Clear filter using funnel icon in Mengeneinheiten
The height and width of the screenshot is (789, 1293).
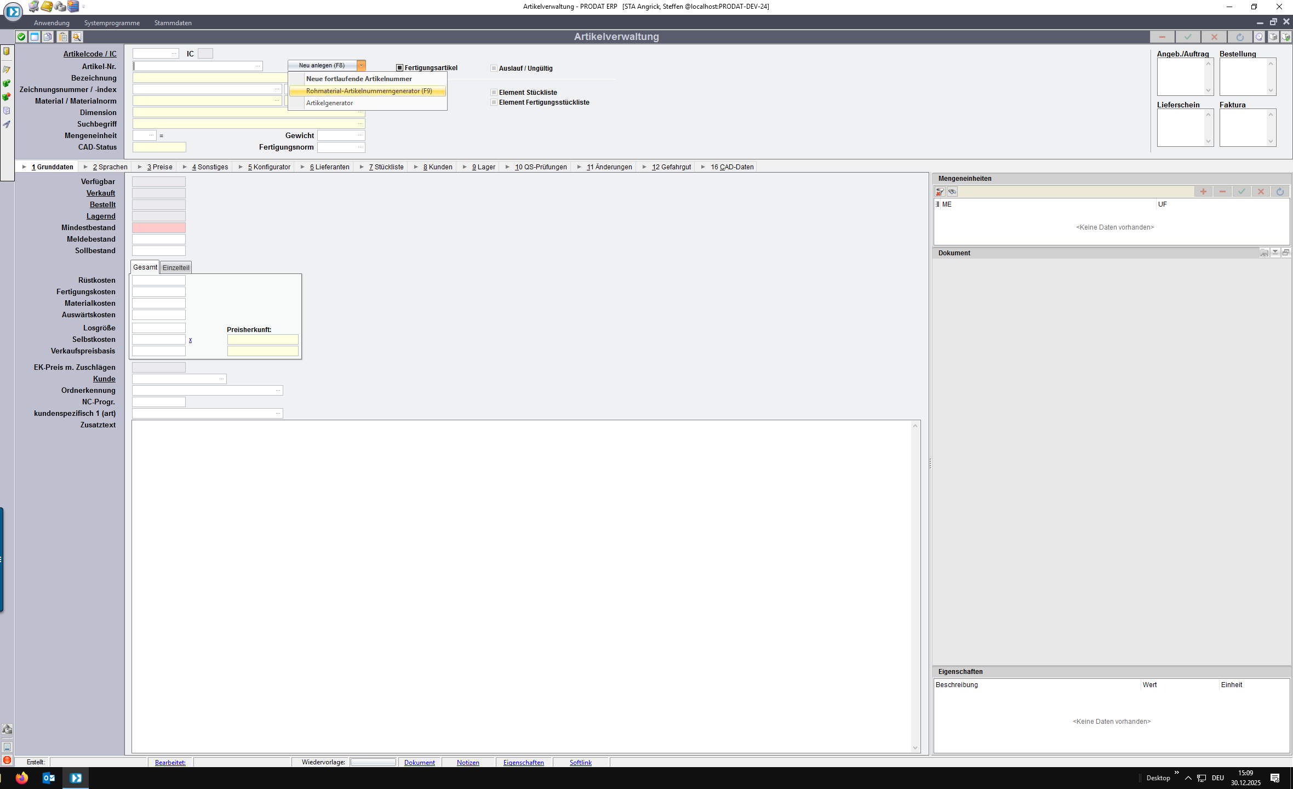click(x=940, y=192)
